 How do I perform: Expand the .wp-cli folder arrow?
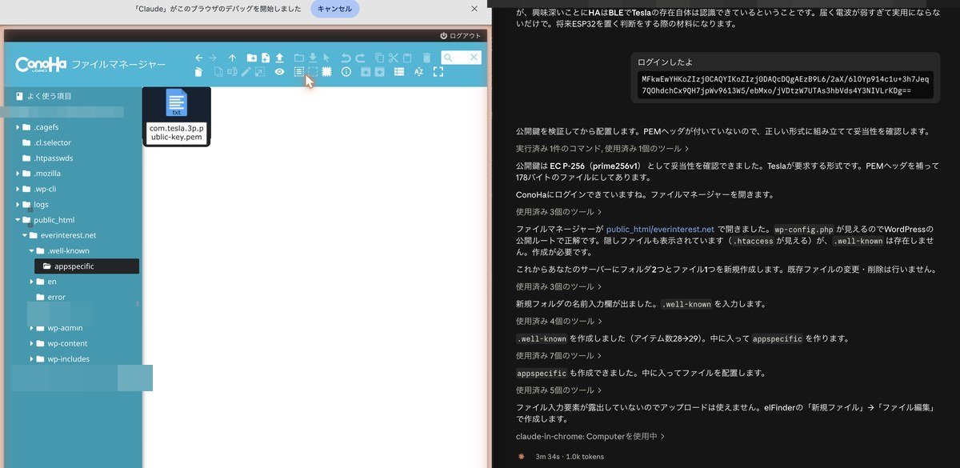(x=18, y=189)
